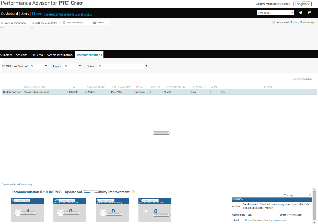Open the FROM date calendar icon
This screenshot has height=224, width=318.
click(2, 23)
